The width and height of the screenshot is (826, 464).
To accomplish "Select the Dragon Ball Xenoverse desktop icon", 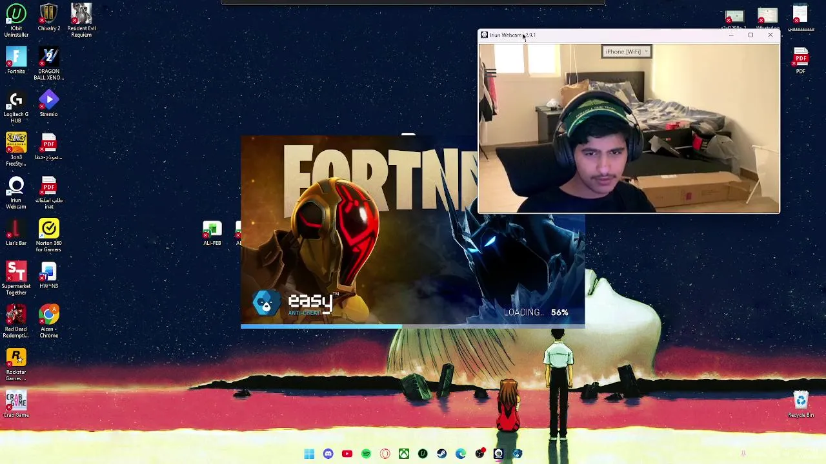I will point(48,64).
